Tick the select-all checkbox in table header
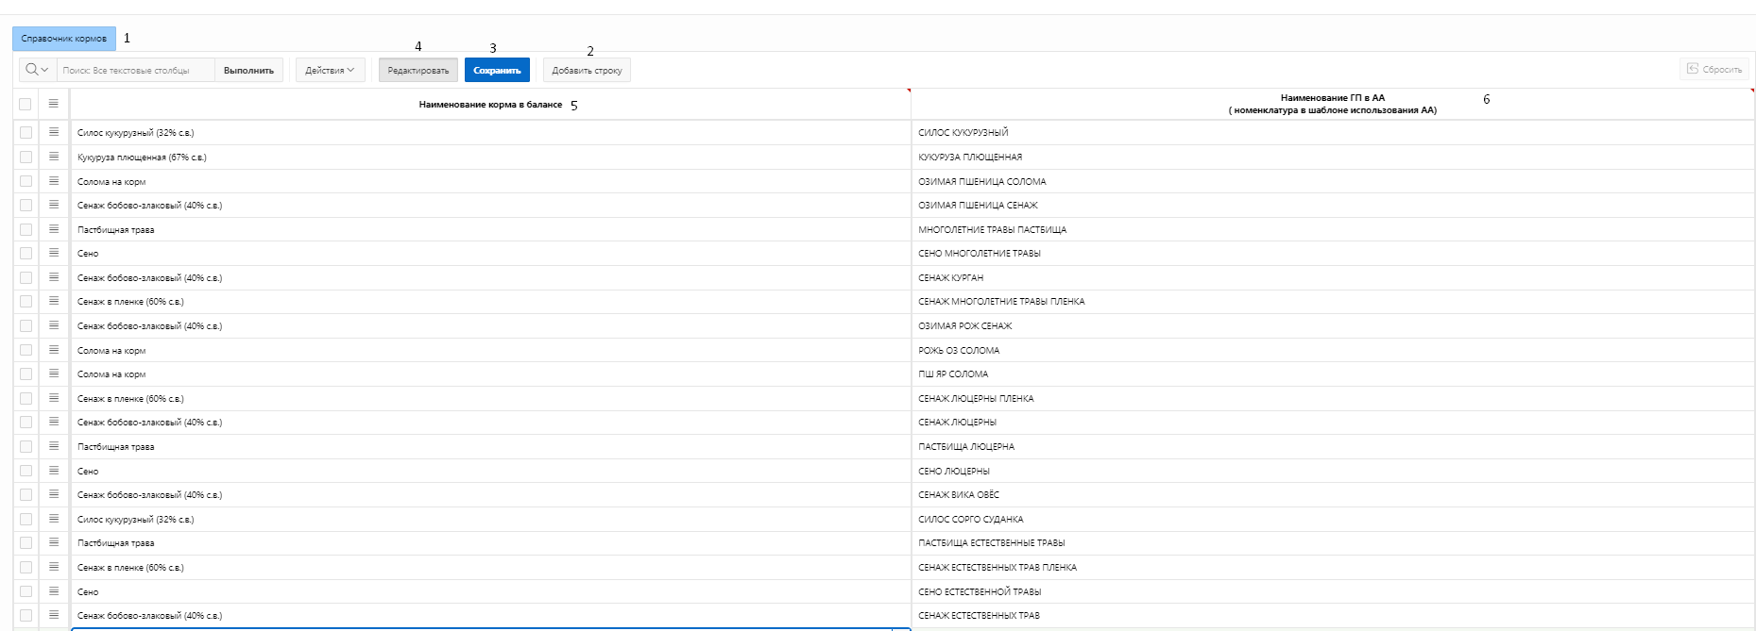 coord(26,105)
